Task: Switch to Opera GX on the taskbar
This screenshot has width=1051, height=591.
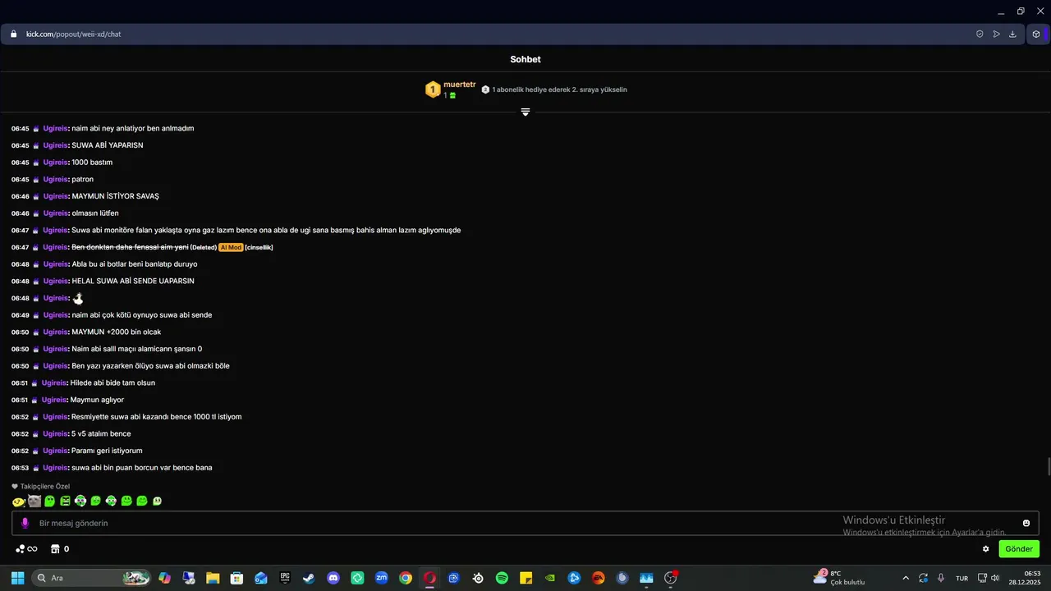Action: (429, 578)
